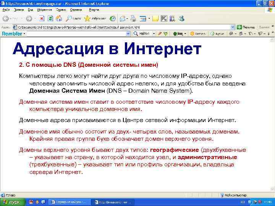The height and width of the screenshot is (206, 275).
Task: Click the green smiley icon in Rambler bar
Action: [166, 34]
